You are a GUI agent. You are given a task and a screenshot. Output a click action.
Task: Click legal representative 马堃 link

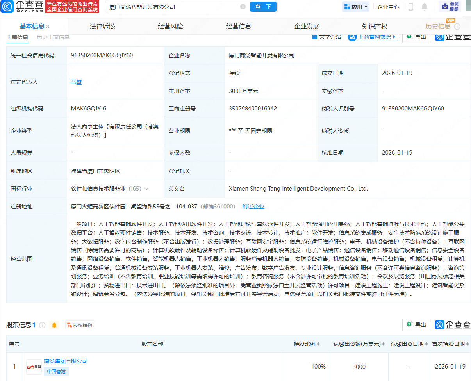(76, 82)
